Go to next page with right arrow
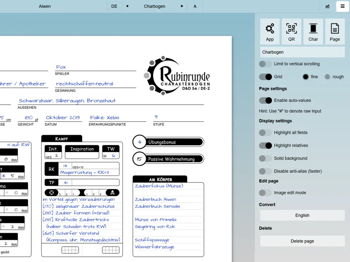This screenshot has width=350, height=262. tap(182, 6)
